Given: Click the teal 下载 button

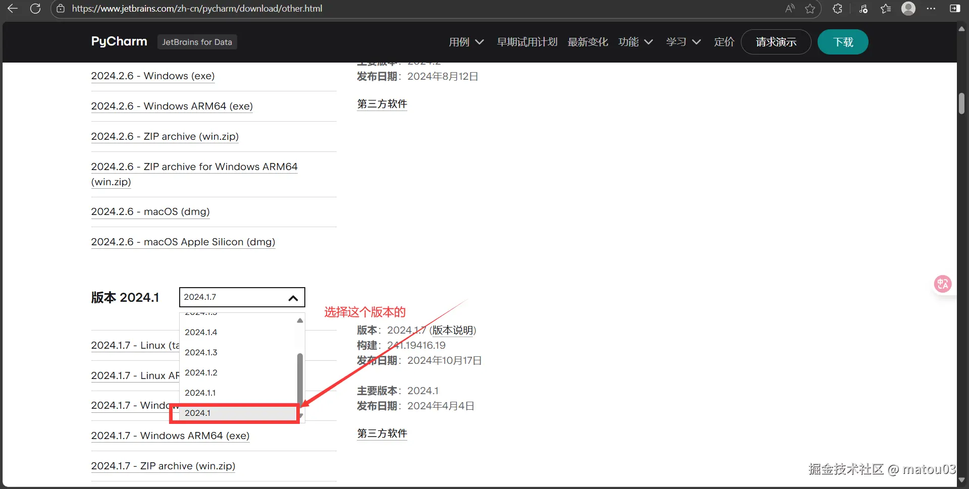Looking at the screenshot, I should [x=843, y=42].
